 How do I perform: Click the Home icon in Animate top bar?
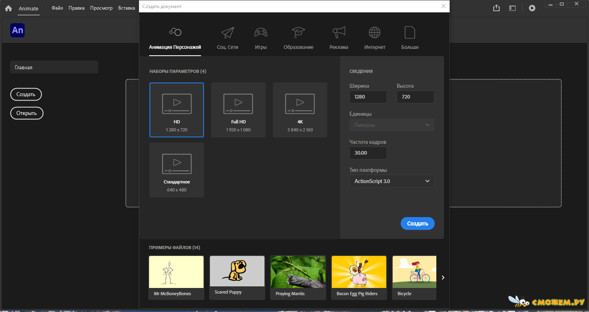[x=8, y=8]
